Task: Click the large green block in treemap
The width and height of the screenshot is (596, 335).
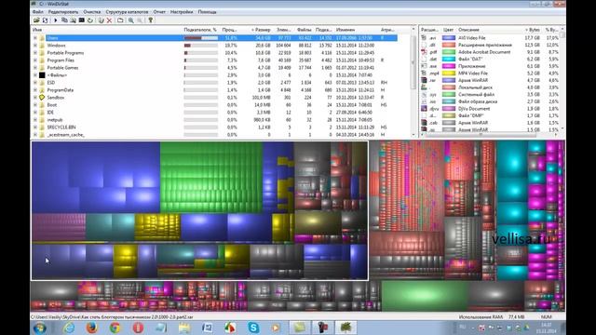Action: pos(211,177)
